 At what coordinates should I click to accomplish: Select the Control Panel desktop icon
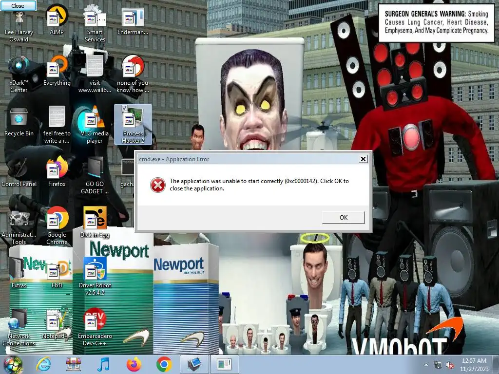click(19, 172)
